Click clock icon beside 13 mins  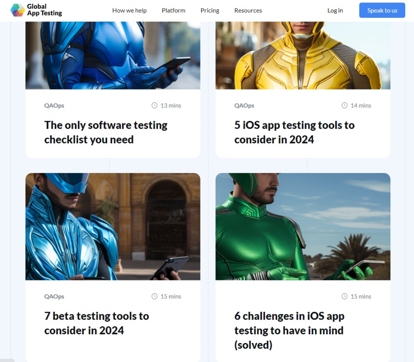coord(154,106)
